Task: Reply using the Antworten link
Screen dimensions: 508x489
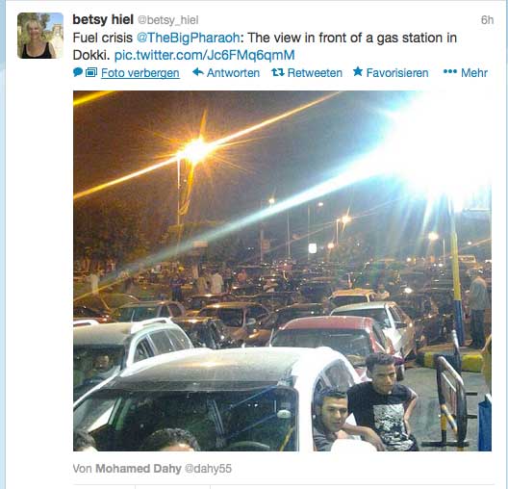Action: [233, 72]
